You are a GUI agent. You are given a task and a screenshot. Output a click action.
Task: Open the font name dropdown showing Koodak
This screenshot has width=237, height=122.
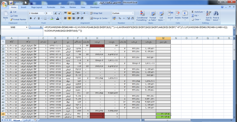pos(44,13)
